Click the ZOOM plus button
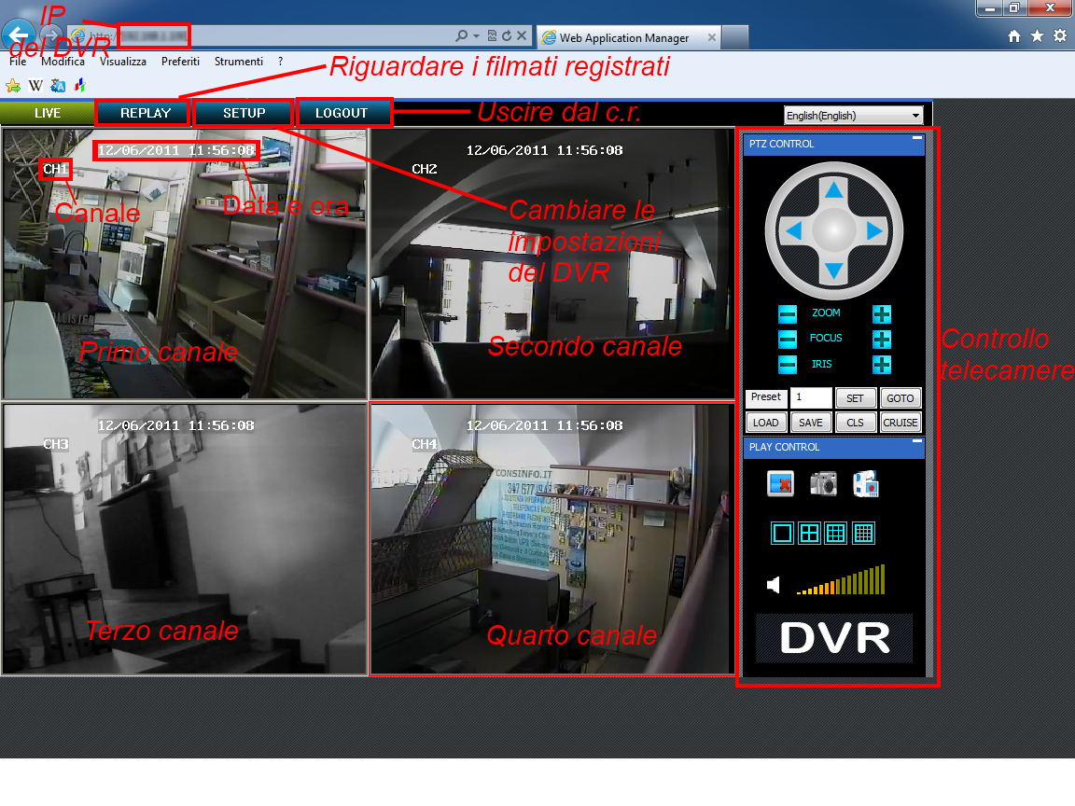 (x=882, y=314)
